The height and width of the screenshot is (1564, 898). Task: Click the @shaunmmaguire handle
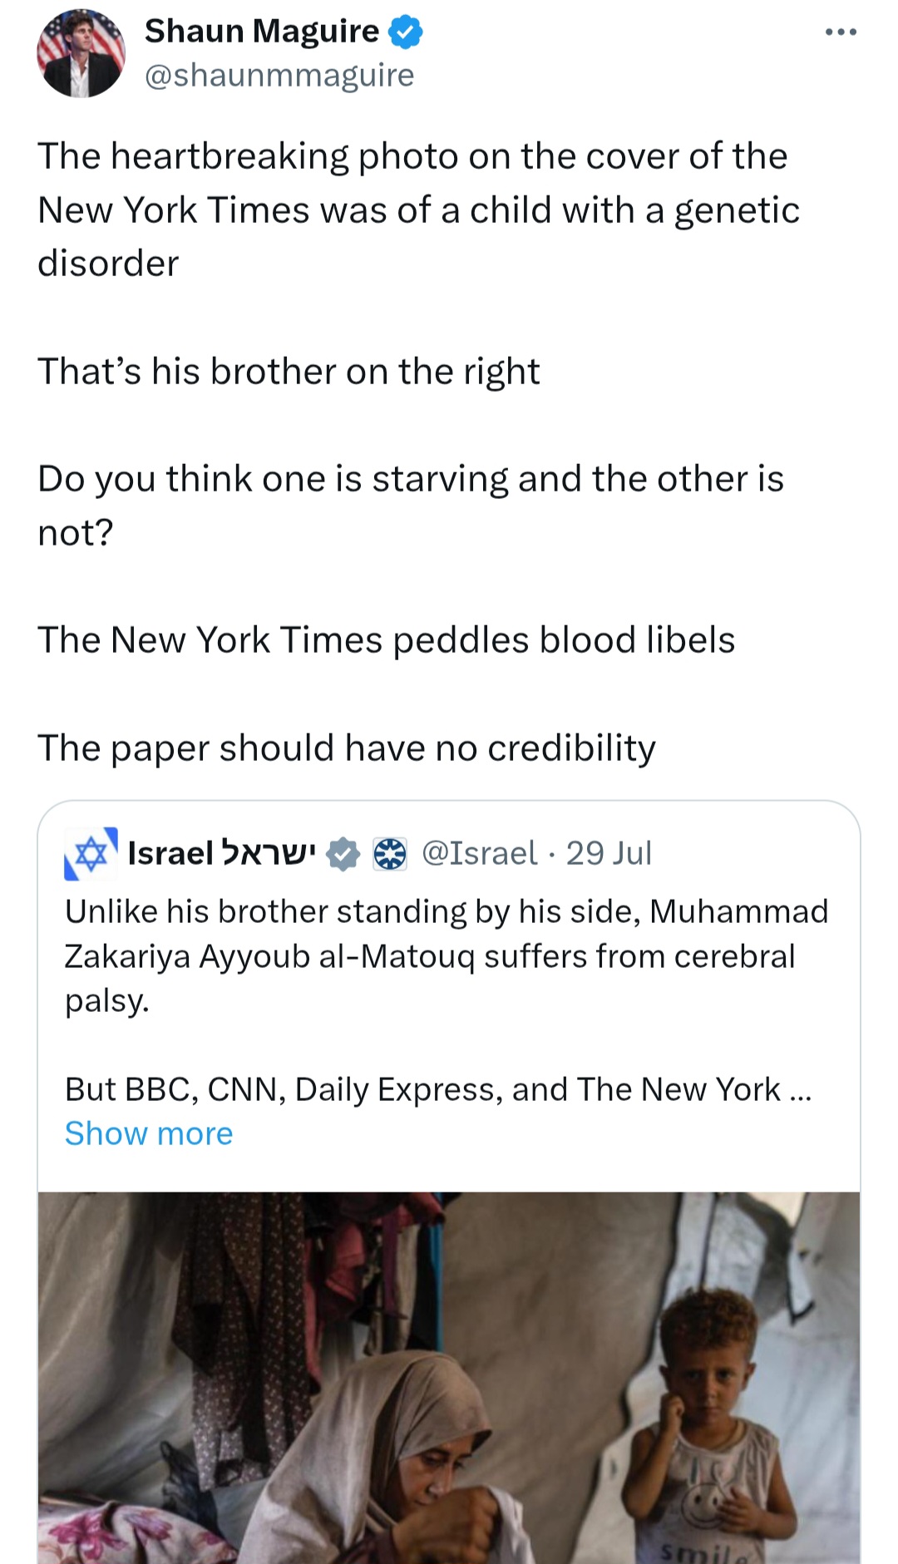[279, 76]
